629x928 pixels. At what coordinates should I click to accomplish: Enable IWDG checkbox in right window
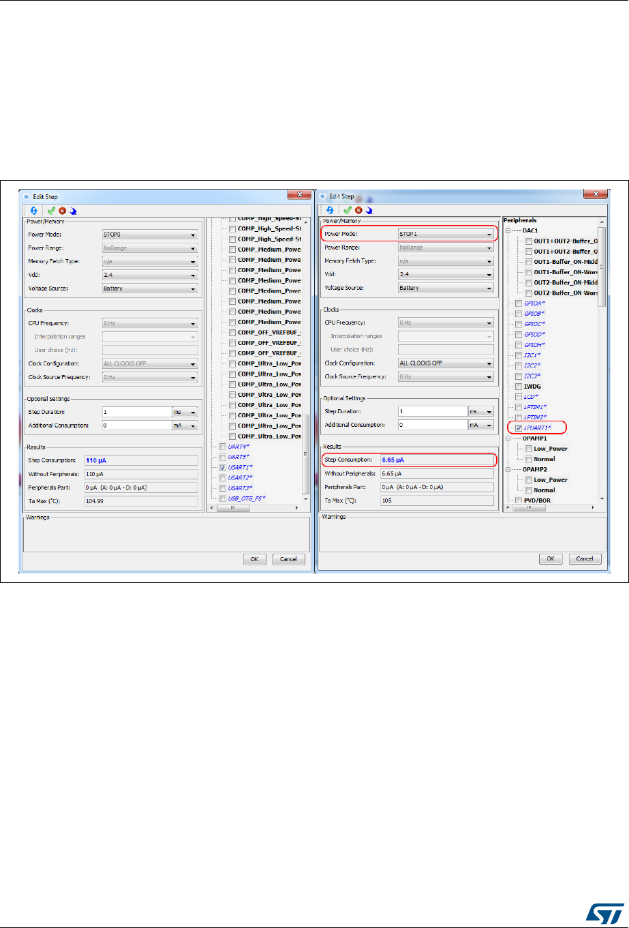point(519,386)
